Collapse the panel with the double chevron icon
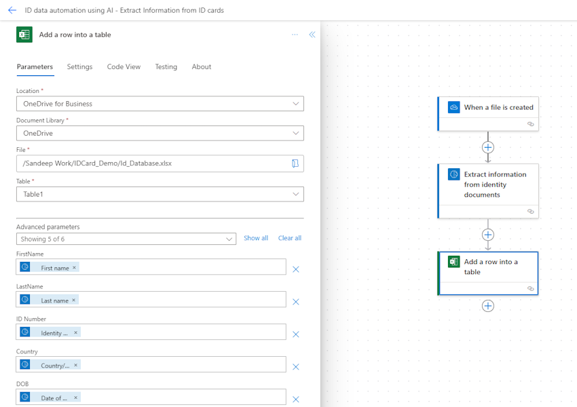The height and width of the screenshot is (407, 577). (312, 35)
